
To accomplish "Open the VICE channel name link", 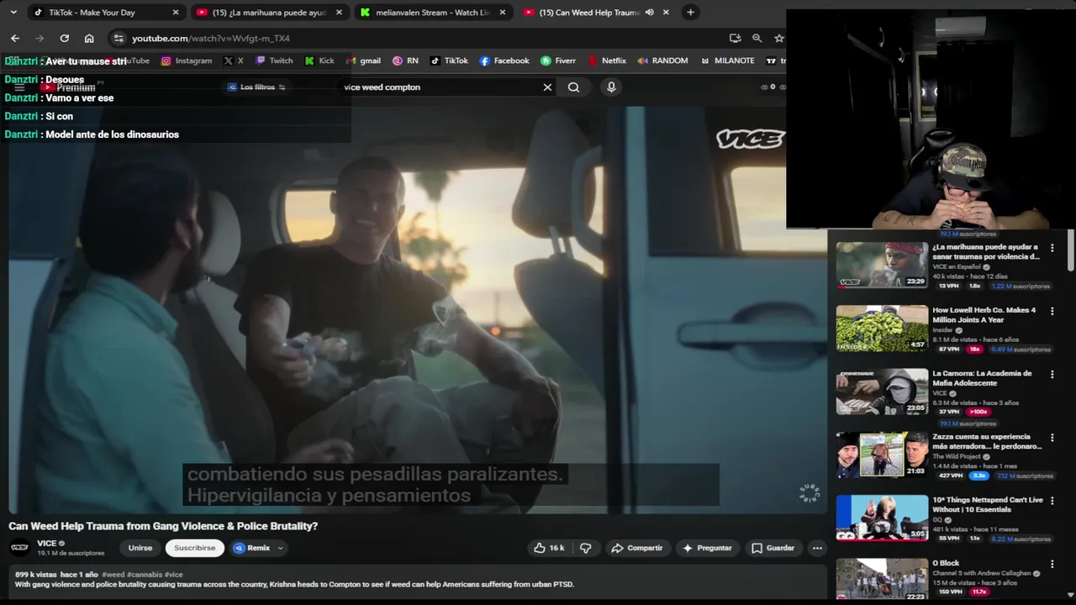I will point(47,544).
